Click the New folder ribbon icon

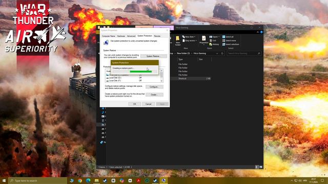pos(178,41)
